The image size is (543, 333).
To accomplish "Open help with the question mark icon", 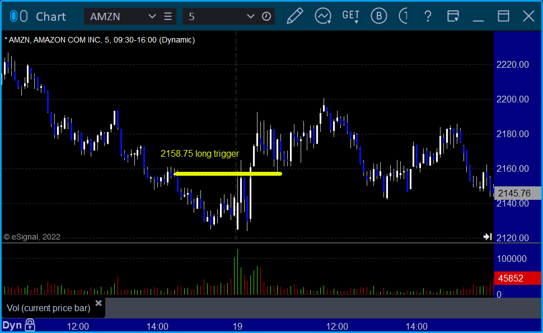I will click(x=428, y=16).
